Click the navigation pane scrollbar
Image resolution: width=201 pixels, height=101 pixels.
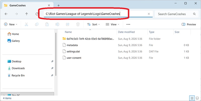click(x=56, y=54)
